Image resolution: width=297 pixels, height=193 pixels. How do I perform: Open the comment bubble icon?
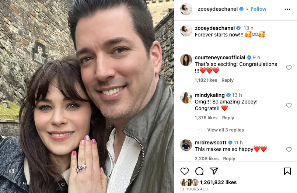pyautogui.click(x=199, y=171)
